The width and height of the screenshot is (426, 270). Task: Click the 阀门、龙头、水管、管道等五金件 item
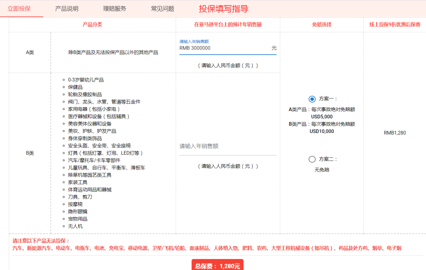click(x=104, y=102)
